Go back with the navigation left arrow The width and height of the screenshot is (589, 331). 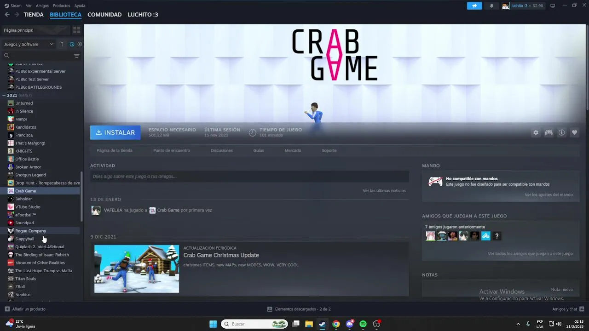7,15
